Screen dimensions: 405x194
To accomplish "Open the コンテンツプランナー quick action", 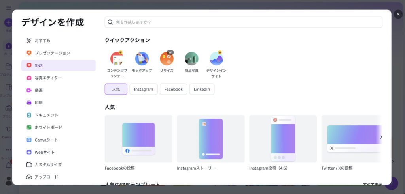I will pos(117,59).
